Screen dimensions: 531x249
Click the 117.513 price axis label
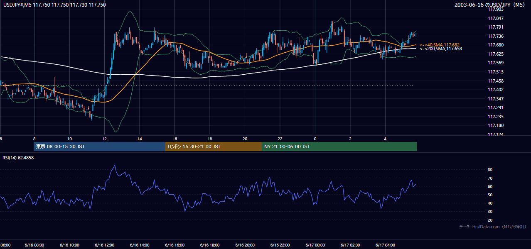[495, 72]
